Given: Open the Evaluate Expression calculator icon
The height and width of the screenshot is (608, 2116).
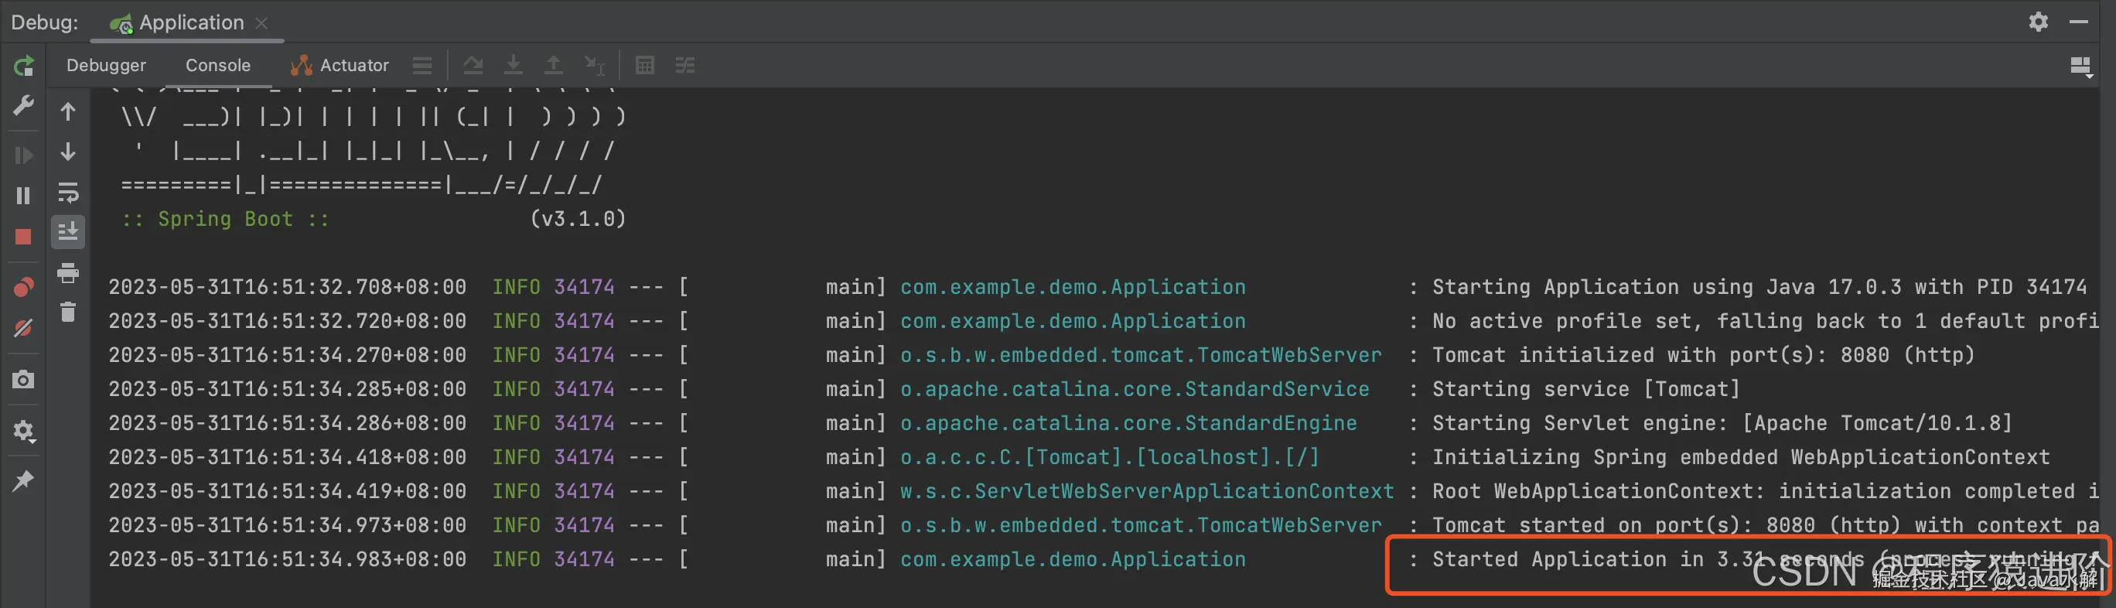Looking at the screenshot, I should point(645,65).
